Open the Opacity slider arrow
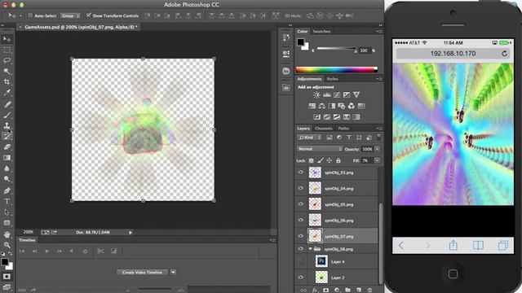This screenshot has height=293, width=522. coord(377,149)
